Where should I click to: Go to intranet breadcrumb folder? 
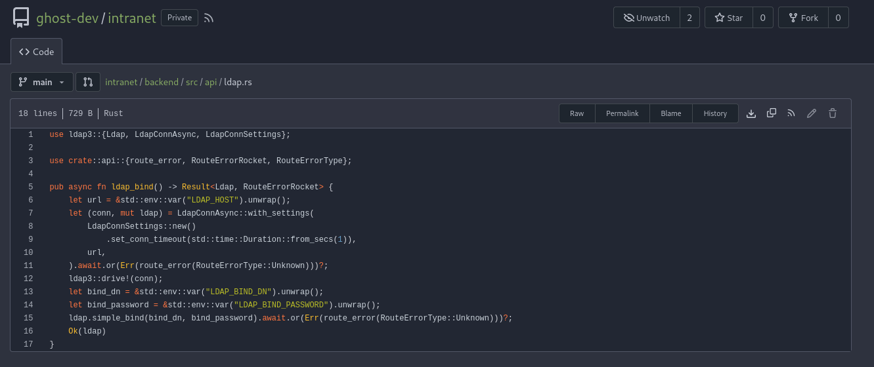121,83
